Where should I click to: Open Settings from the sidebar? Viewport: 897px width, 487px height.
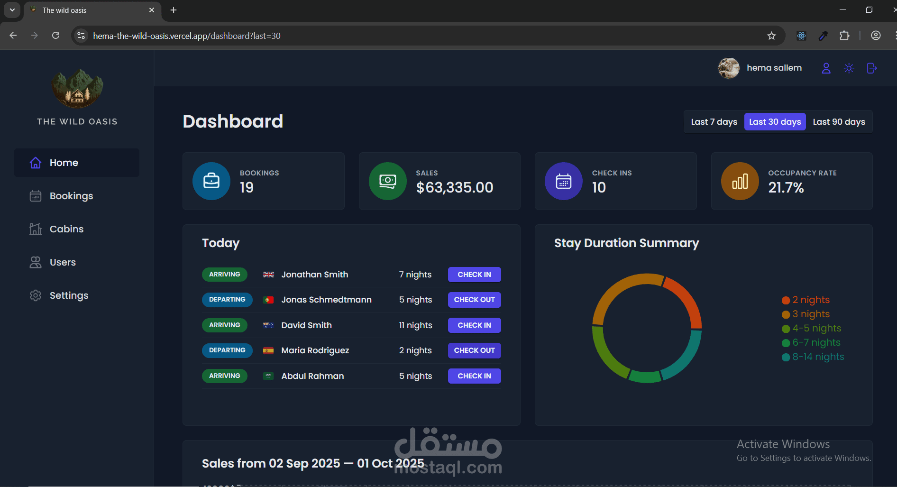tap(69, 295)
